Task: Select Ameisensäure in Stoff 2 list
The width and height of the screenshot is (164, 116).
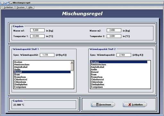Action: tap(119, 65)
